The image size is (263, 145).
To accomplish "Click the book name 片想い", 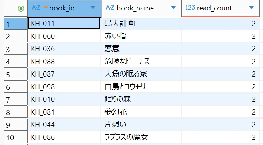I will tap(115, 124).
